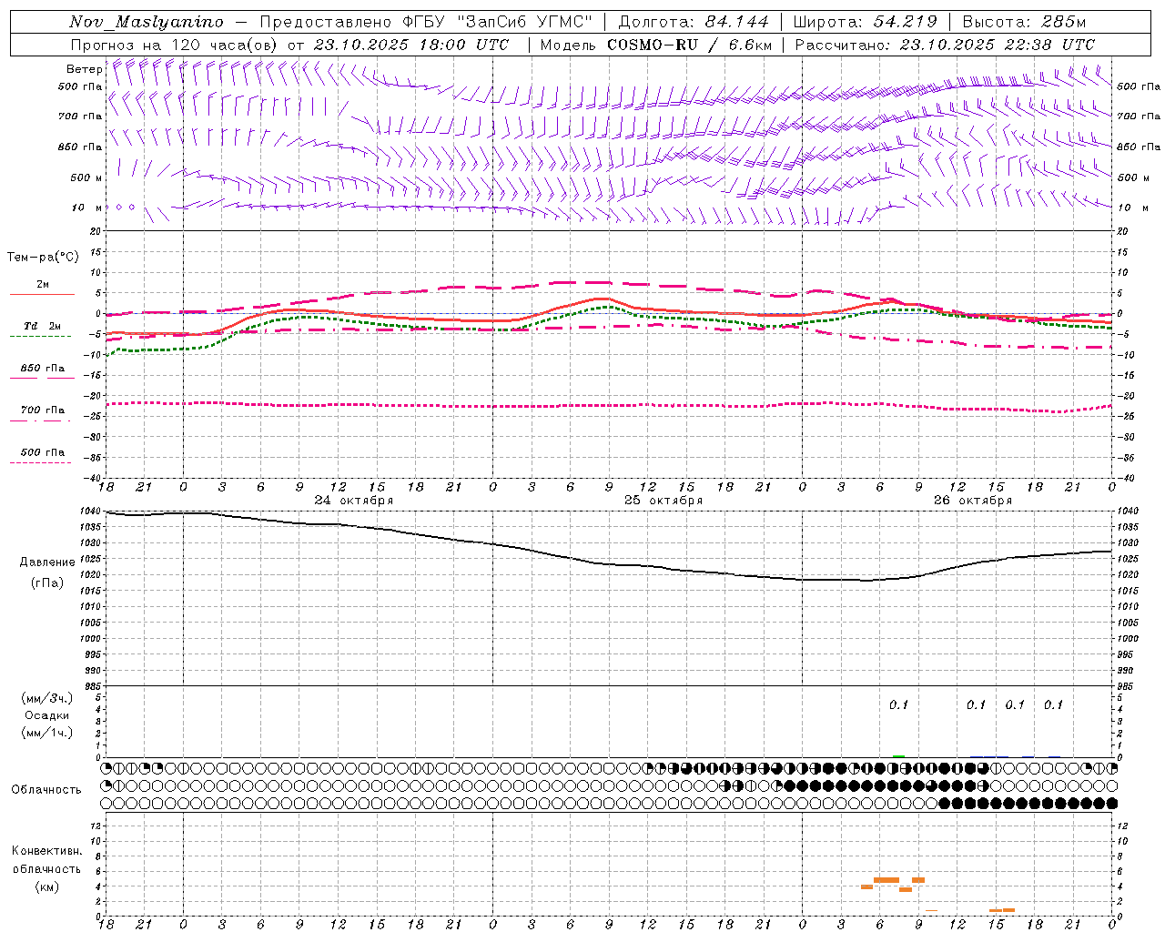The height and width of the screenshot is (932, 1165).
Task: Click the '25 октября' date label
Action: (664, 501)
